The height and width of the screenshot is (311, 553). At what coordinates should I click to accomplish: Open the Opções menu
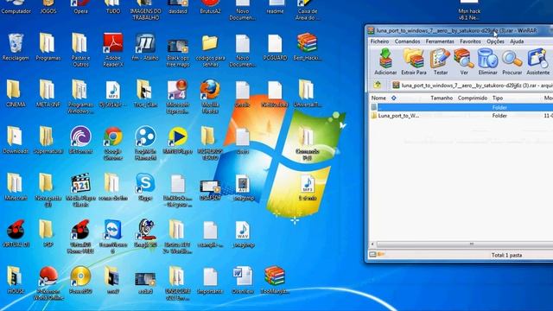click(495, 41)
